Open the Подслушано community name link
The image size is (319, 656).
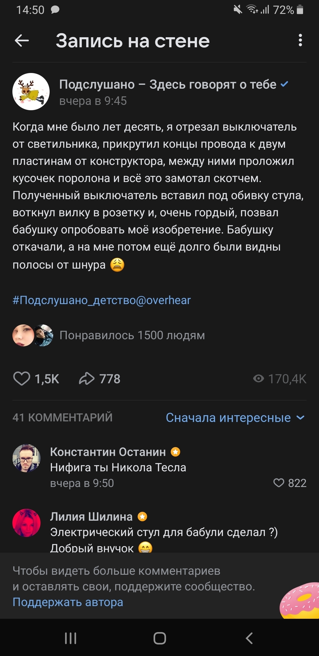(167, 85)
